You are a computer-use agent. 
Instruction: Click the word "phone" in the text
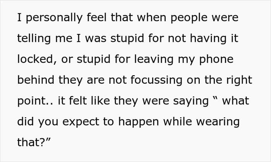tap(216, 59)
